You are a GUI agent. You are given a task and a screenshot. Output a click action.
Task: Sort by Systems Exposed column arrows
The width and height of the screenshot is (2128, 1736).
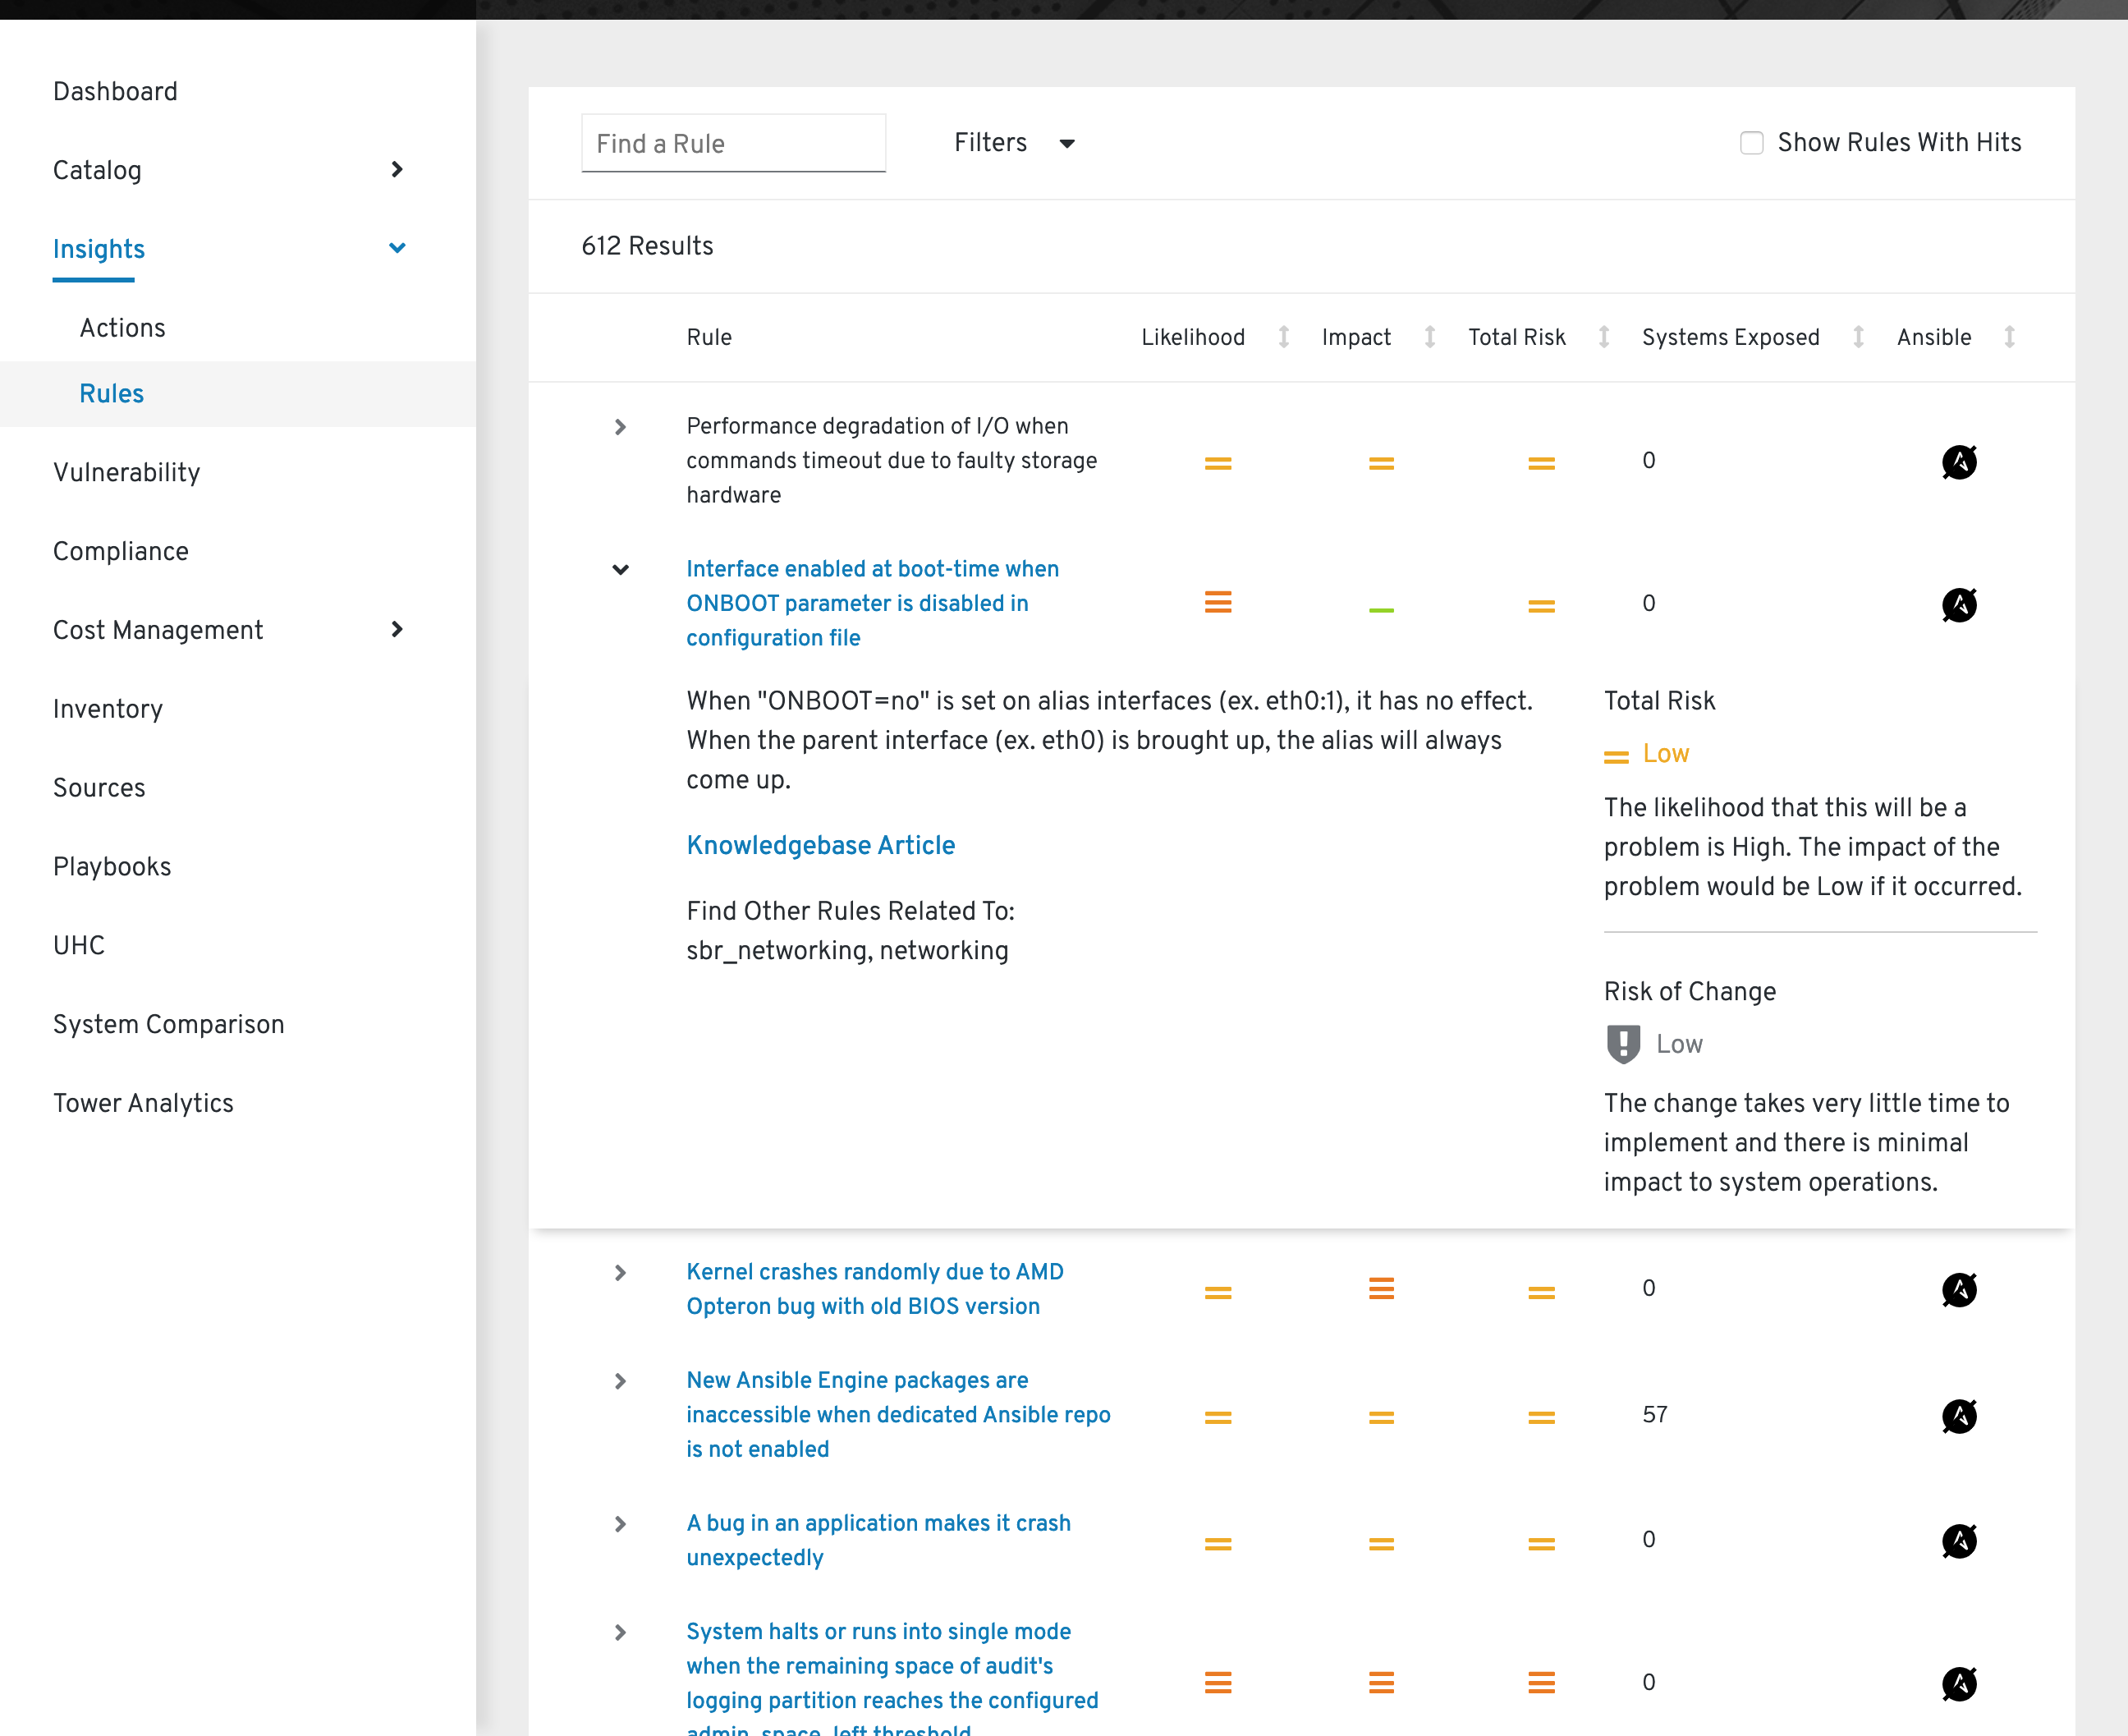[x=1858, y=337]
